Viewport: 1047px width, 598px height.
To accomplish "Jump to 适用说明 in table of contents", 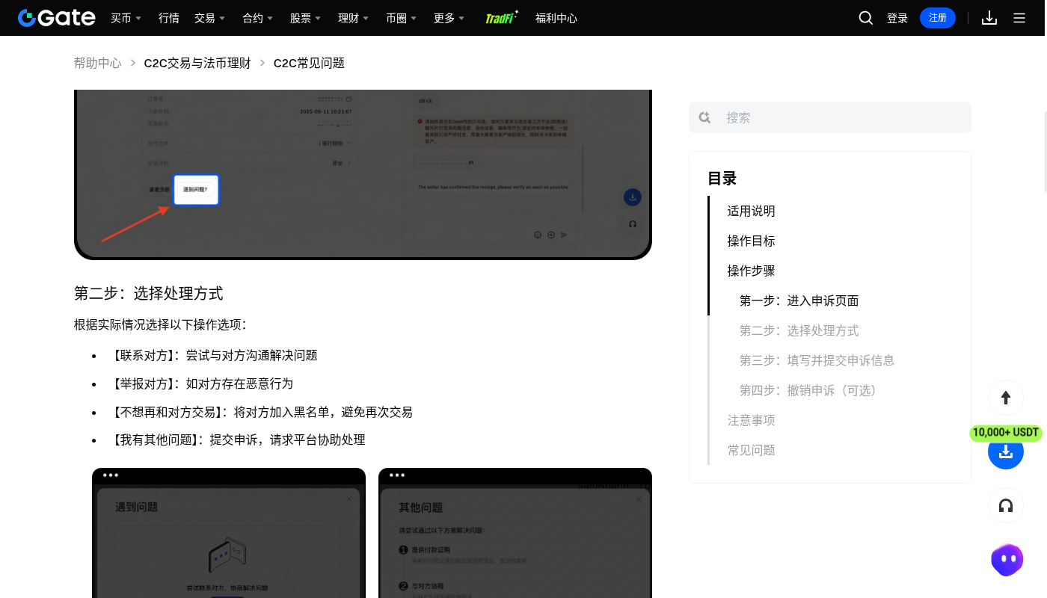I will coord(751,211).
